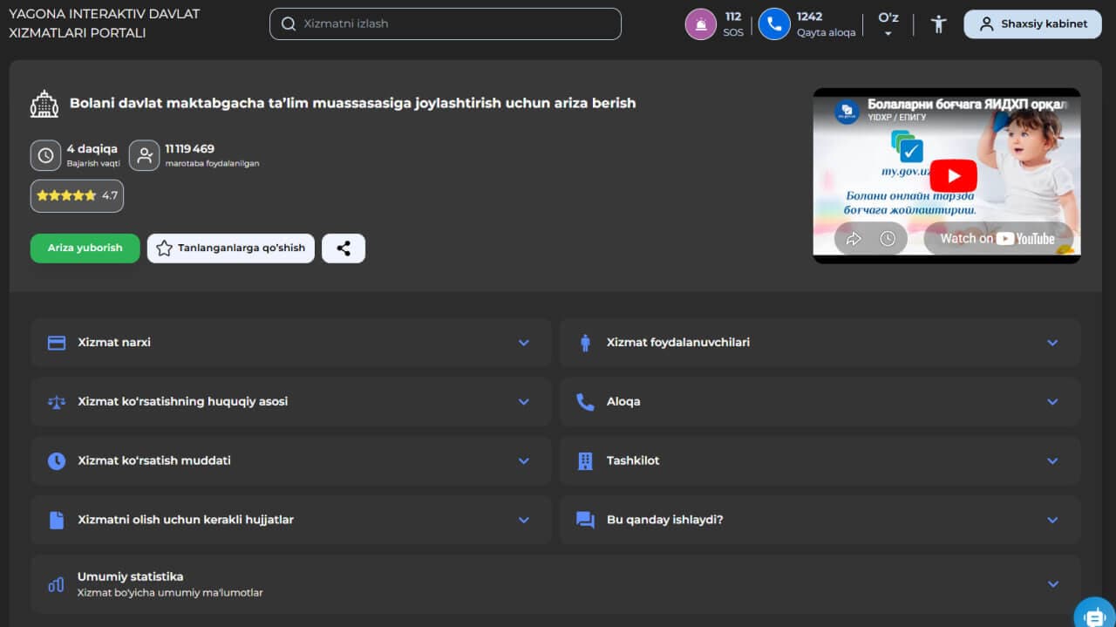
Task: Click the video watch later clock icon
Action: [888, 239]
